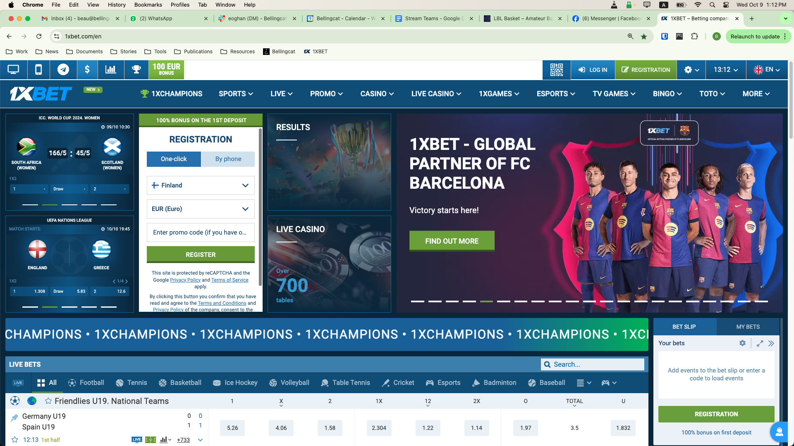Screen dimensions: 794x446
Task: Select the One-click registration option
Action: 174,159
